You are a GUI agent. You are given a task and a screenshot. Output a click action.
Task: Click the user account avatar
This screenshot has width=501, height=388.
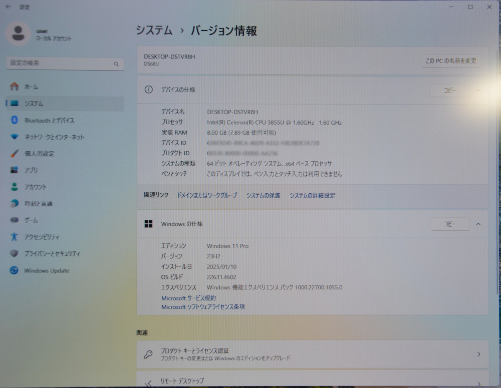[x=18, y=34]
